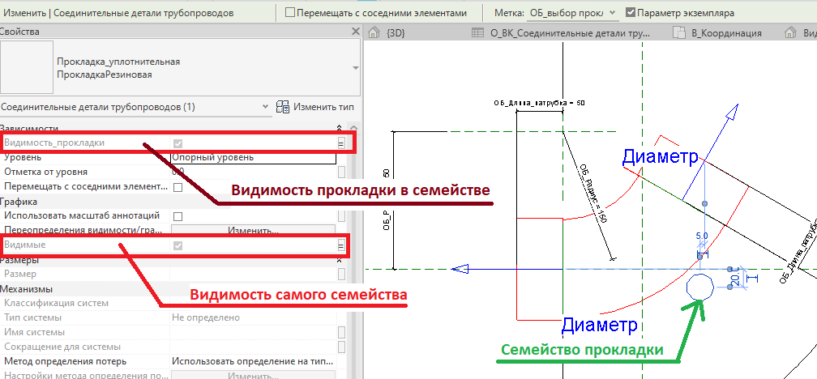This screenshot has width=817, height=379.
Task: Open the type selector dropdown for Прокладка_уплотнительная
Action: click(355, 68)
